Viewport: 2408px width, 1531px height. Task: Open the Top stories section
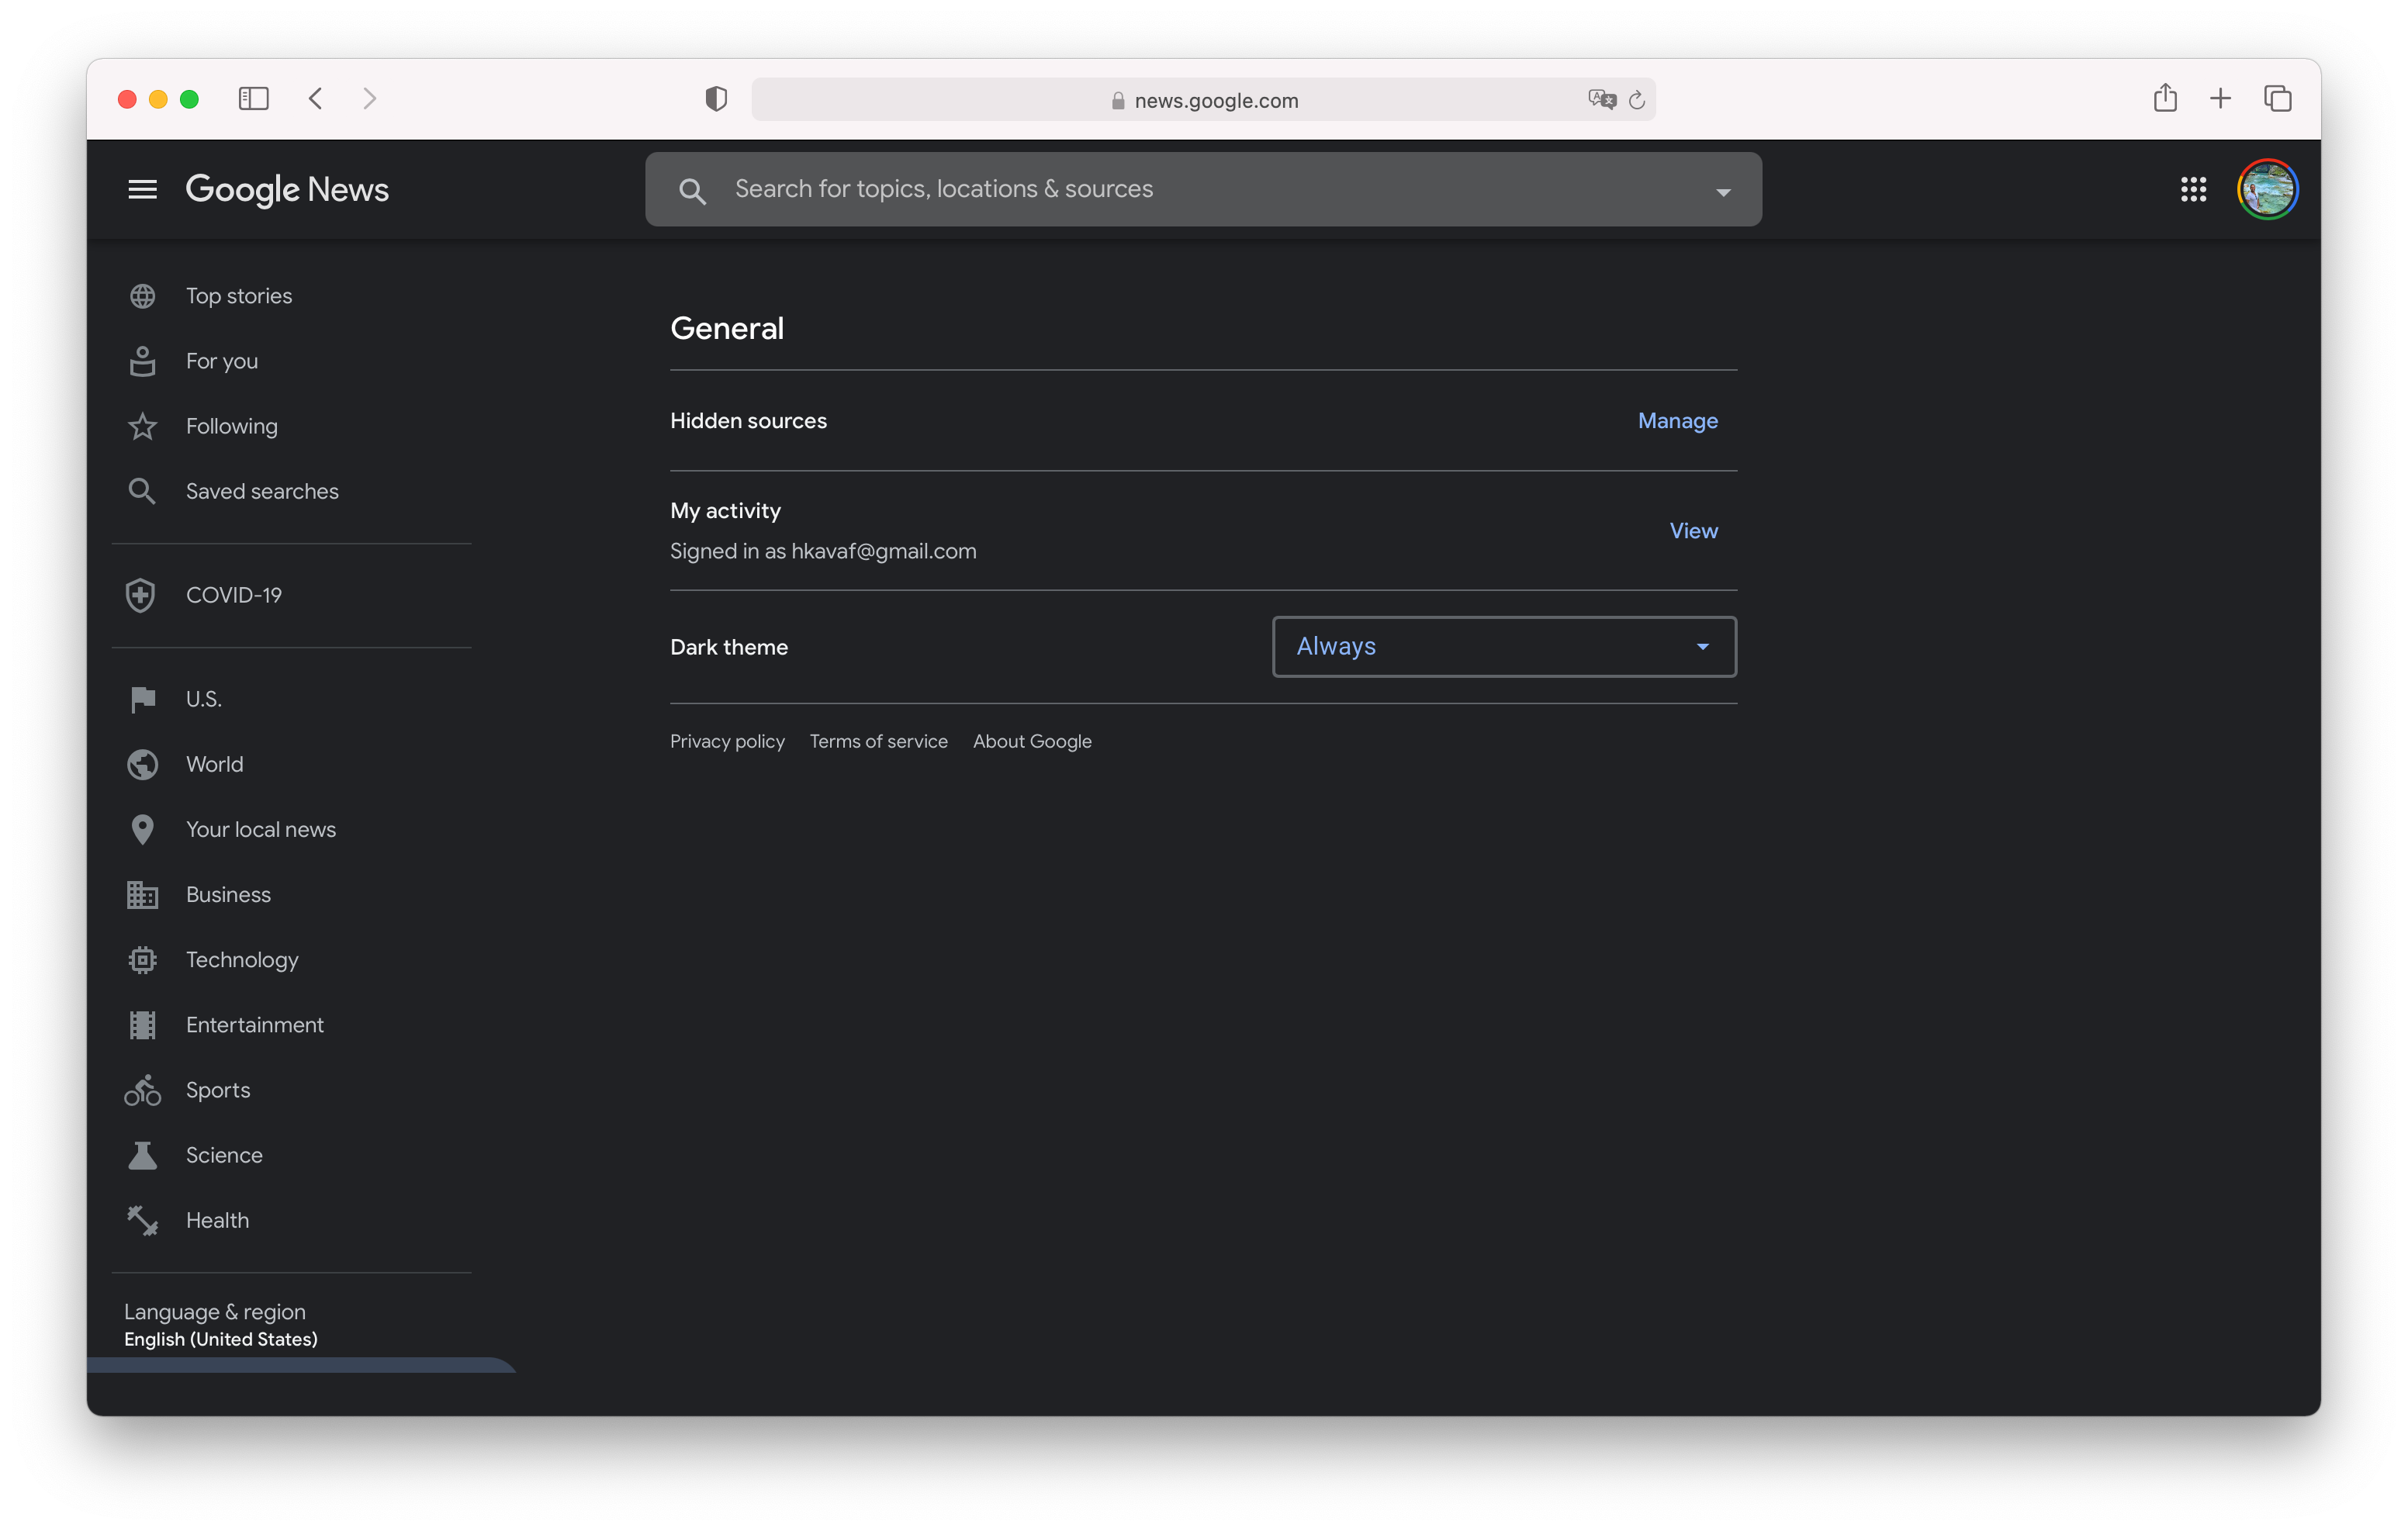pos(238,295)
